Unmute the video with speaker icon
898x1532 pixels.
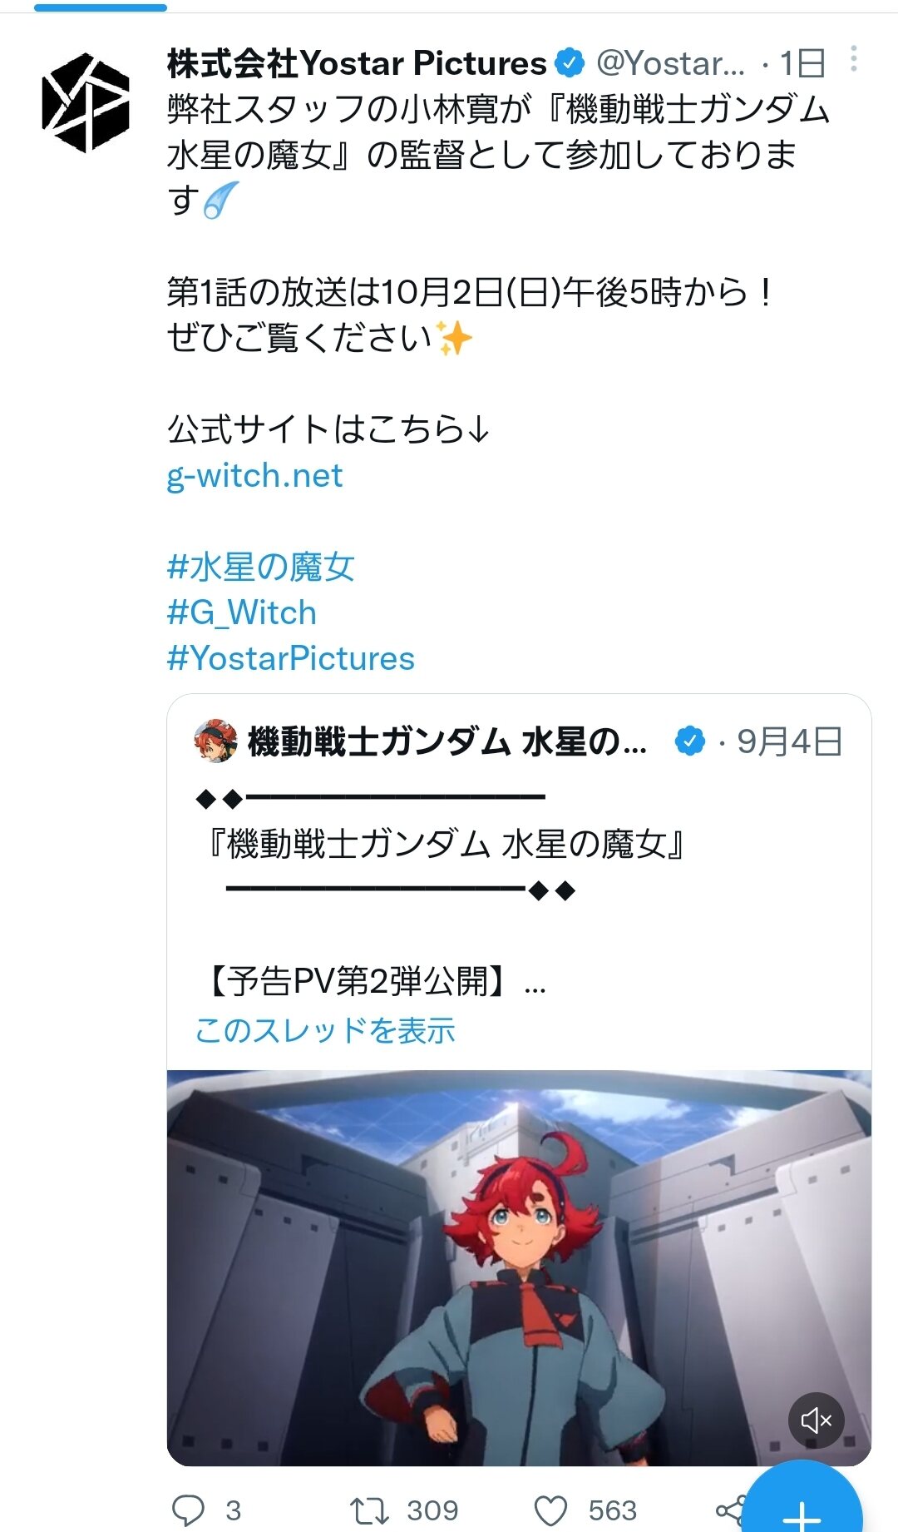[x=816, y=1420]
